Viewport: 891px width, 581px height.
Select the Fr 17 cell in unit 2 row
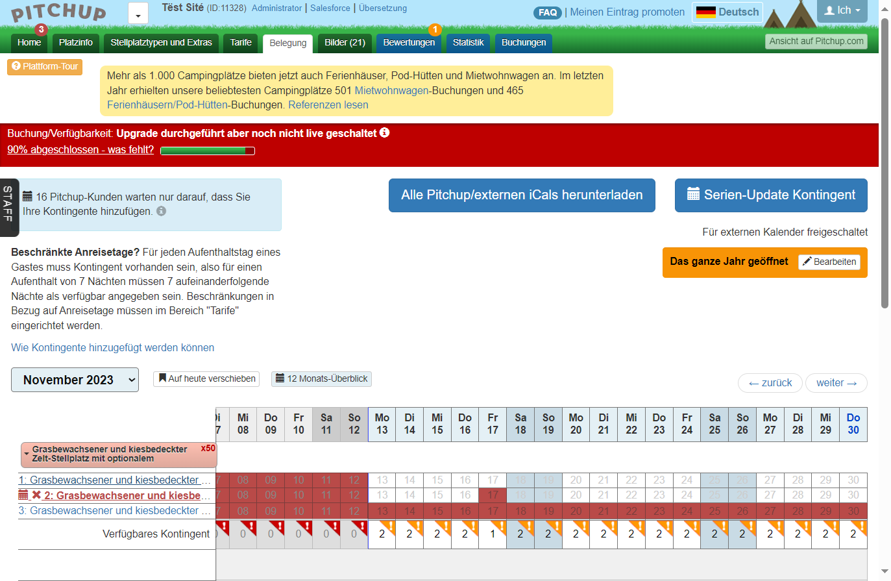(493, 495)
